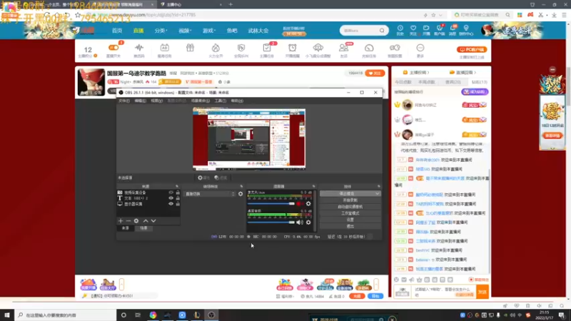Screen dimensions: 571x321
Task: Switch to 场景 tab in OBS
Action: point(143,228)
